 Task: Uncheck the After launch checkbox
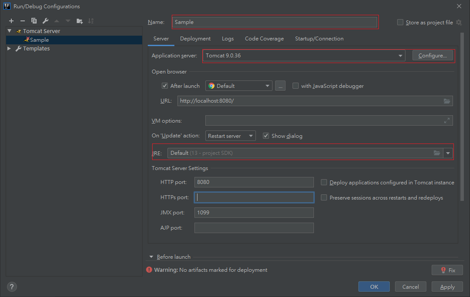164,86
